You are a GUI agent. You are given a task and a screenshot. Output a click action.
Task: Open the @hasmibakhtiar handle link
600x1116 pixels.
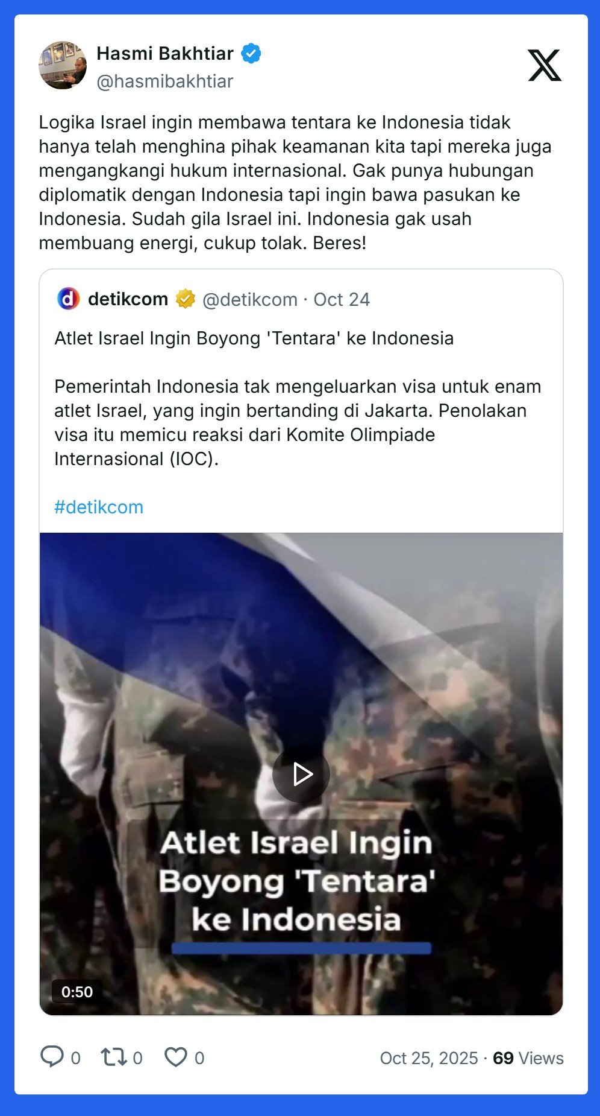click(x=164, y=81)
